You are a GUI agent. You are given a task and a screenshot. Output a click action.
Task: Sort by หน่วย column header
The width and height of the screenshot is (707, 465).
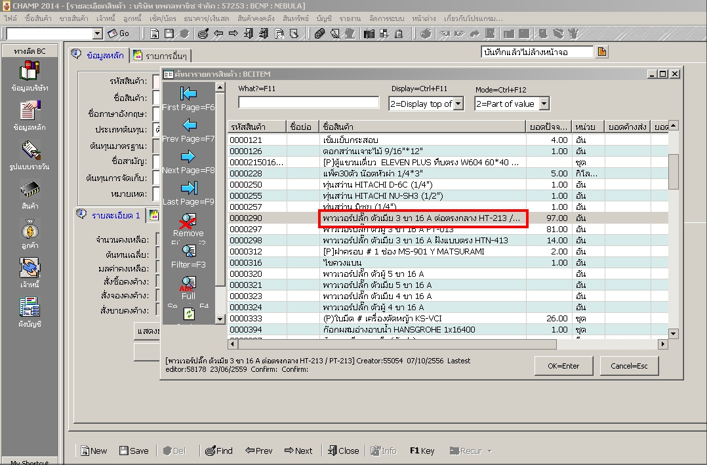588,127
